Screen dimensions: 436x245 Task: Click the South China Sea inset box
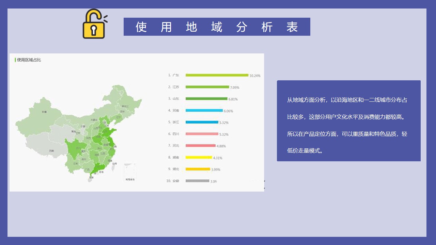(x=130, y=172)
